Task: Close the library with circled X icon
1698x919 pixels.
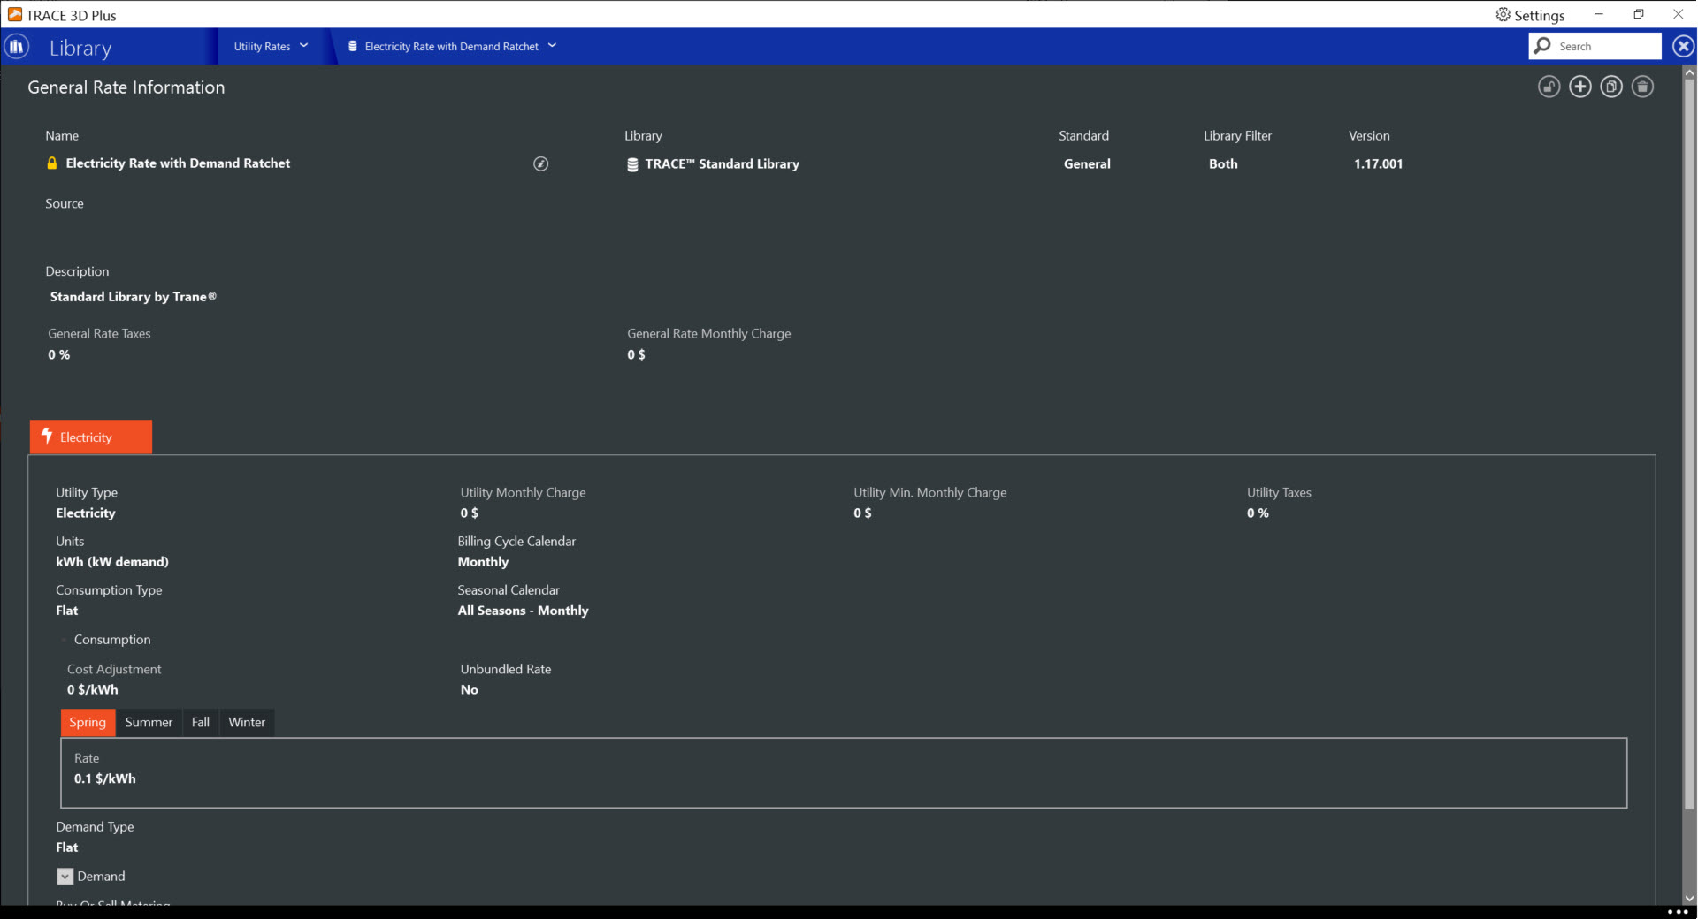Action: pos(1683,46)
